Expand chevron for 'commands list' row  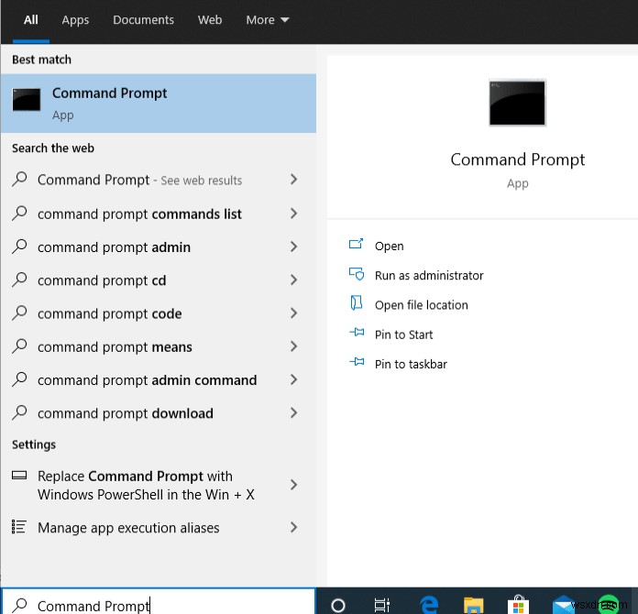tap(293, 214)
